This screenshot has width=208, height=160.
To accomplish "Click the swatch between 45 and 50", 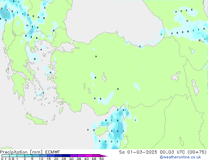I will tap(96, 156).
